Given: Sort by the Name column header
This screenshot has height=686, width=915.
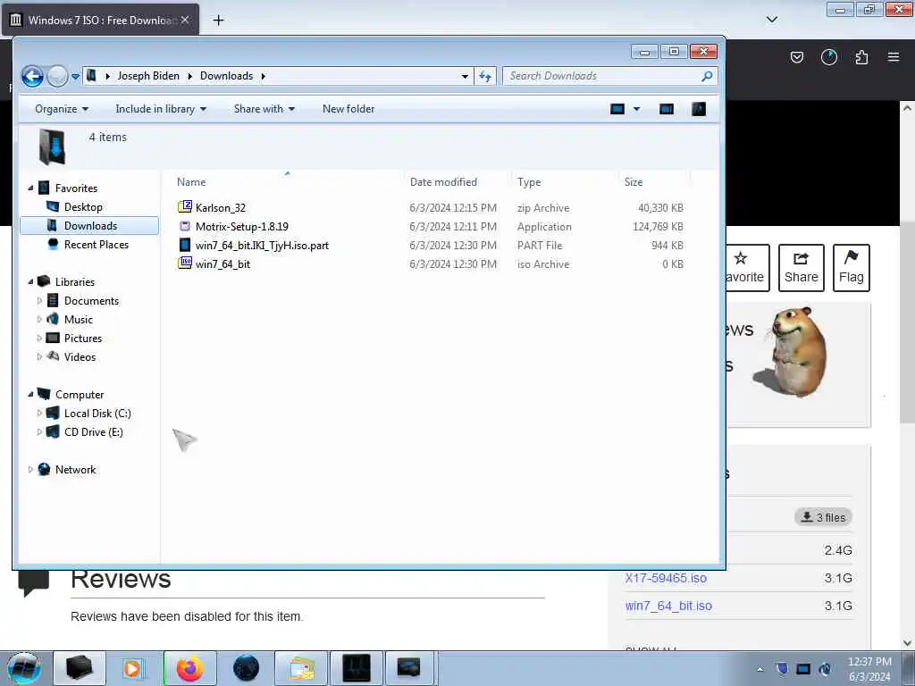Looking at the screenshot, I should 191,182.
